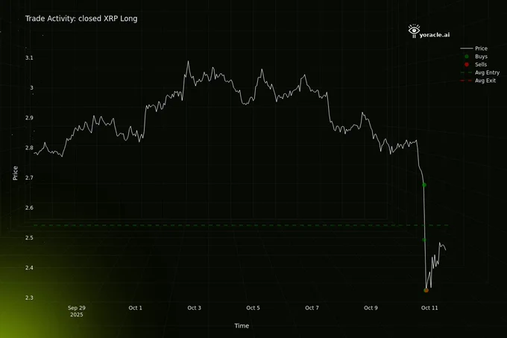
Task: Click the 2.7 y-axis tick label
Action: coord(29,178)
